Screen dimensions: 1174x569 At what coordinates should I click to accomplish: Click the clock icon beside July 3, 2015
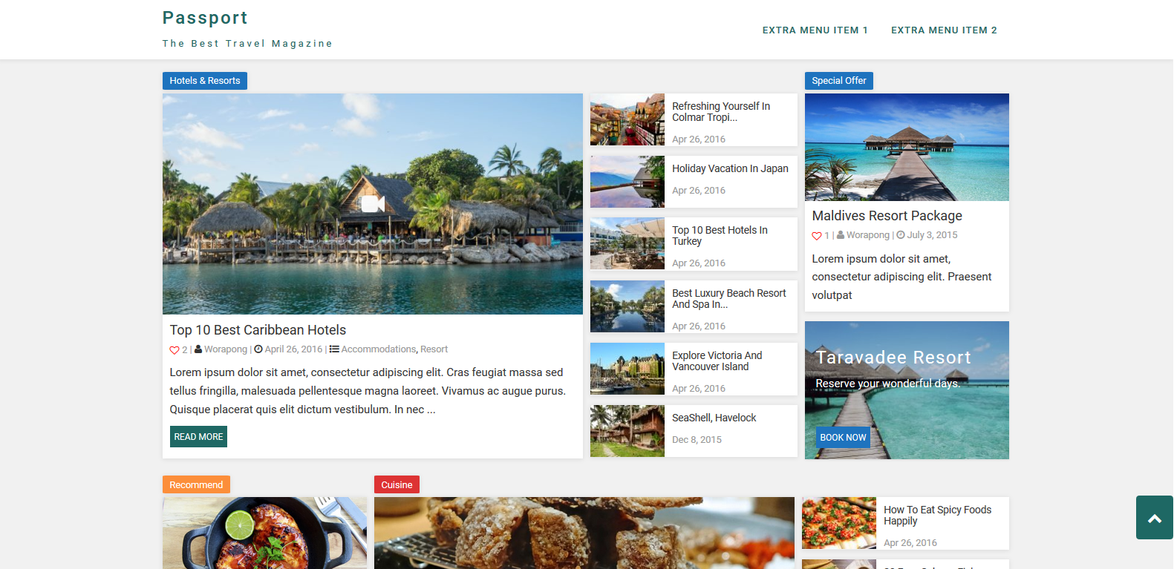click(901, 234)
